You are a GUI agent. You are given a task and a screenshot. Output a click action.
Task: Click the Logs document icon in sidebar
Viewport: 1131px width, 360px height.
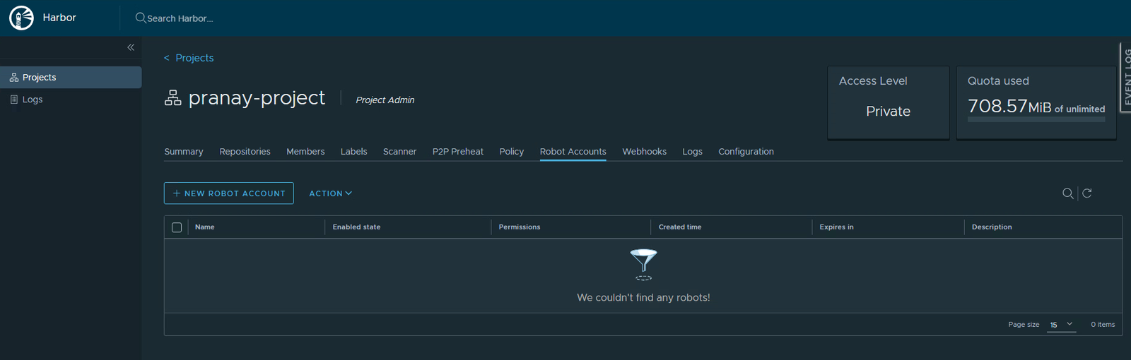point(14,100)
